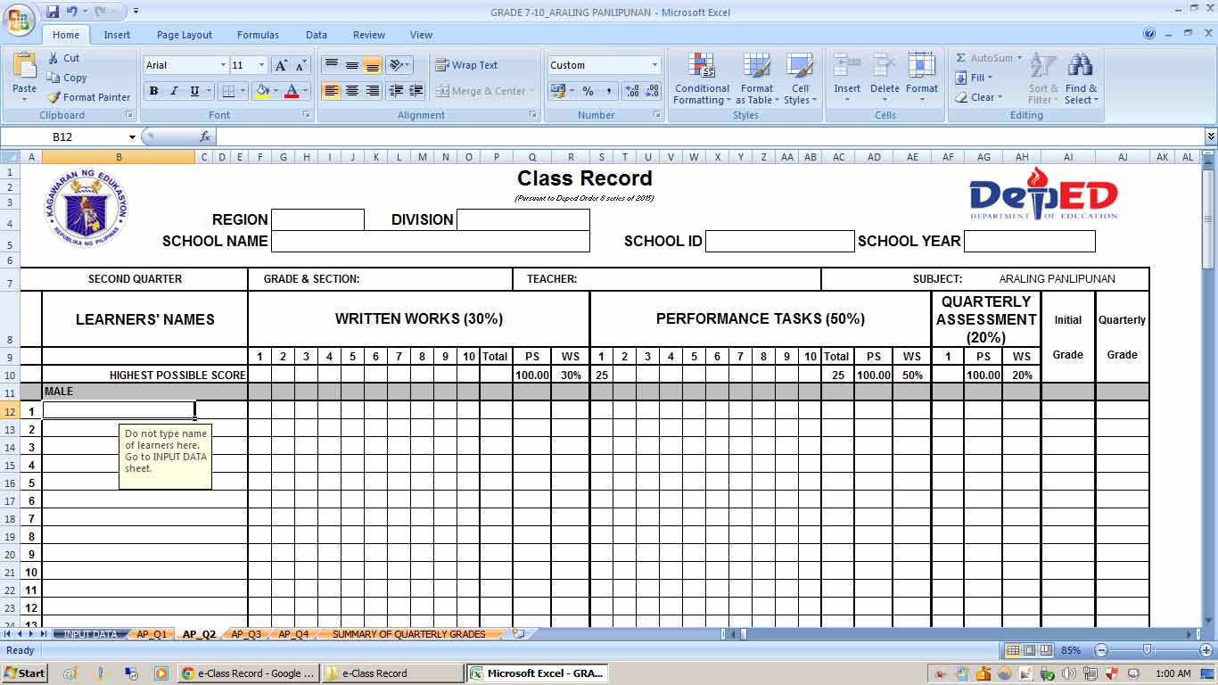Image resolution: width=1218 pixels, height=685 pixels.
Task: Open the Fill Color dropdown arrow
Action: click(x=274, y=92)
